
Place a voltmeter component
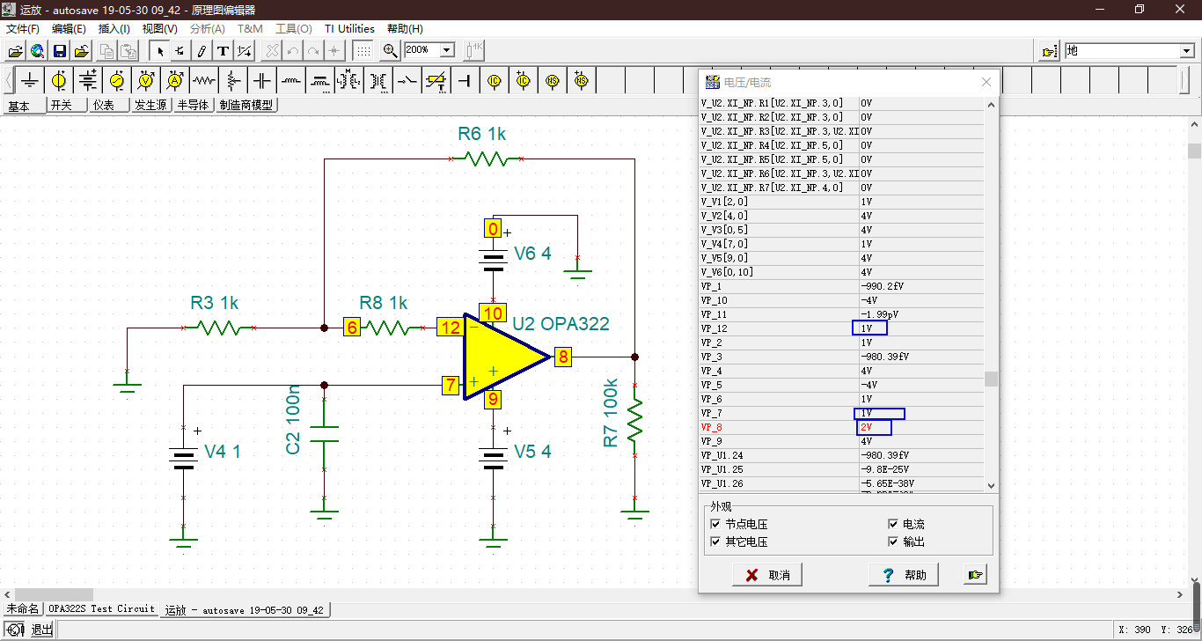click(146, 81)
